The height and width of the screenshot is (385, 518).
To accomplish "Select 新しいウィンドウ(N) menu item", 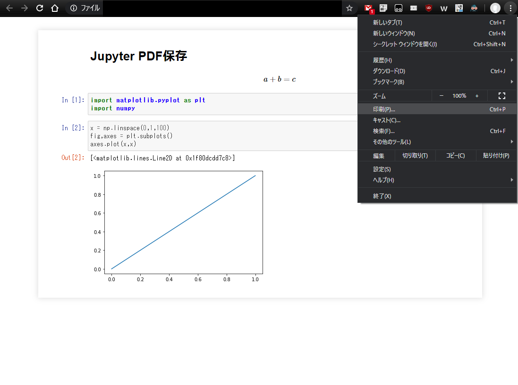I will click(x=437, y=33).
